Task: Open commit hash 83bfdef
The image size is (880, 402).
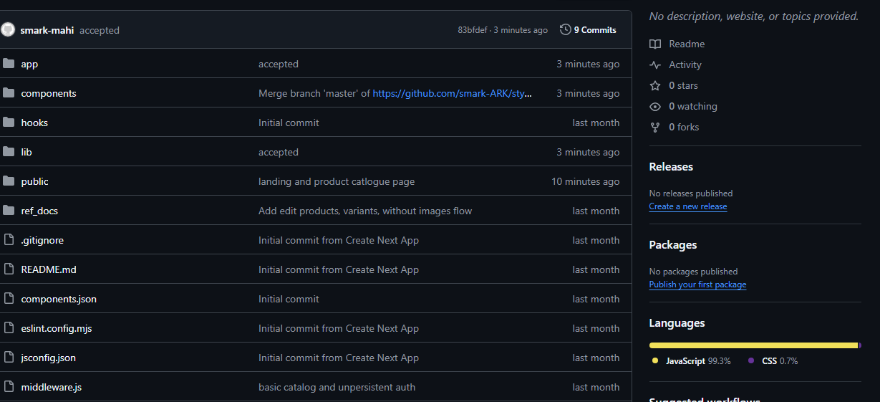Action: point(473,30)
